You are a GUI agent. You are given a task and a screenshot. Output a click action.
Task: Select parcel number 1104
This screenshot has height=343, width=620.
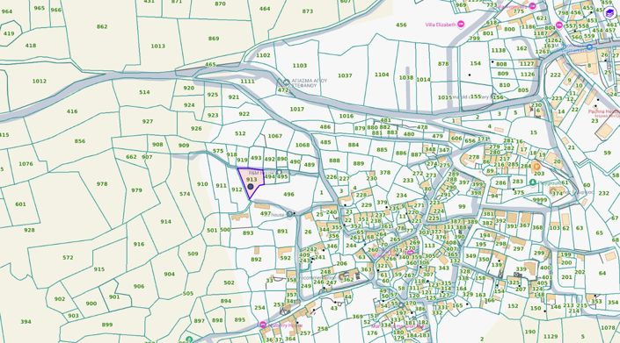click(382, 75)
